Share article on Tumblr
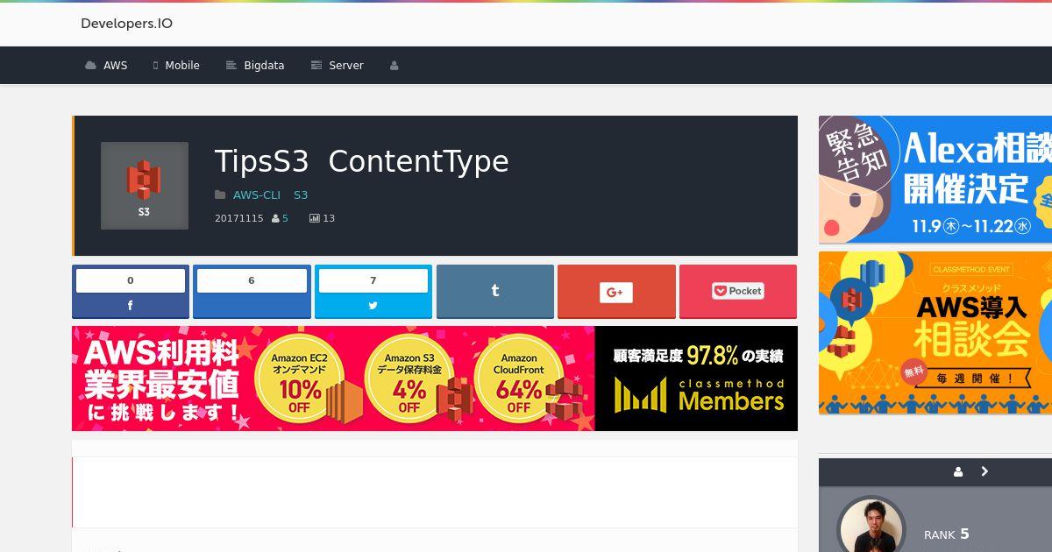The width and height of the screenshot is (1052, 552). [x=495, y=292]
